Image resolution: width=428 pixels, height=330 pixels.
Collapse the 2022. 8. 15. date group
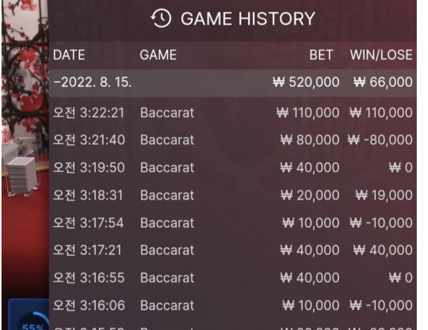(x=56, y=83)
